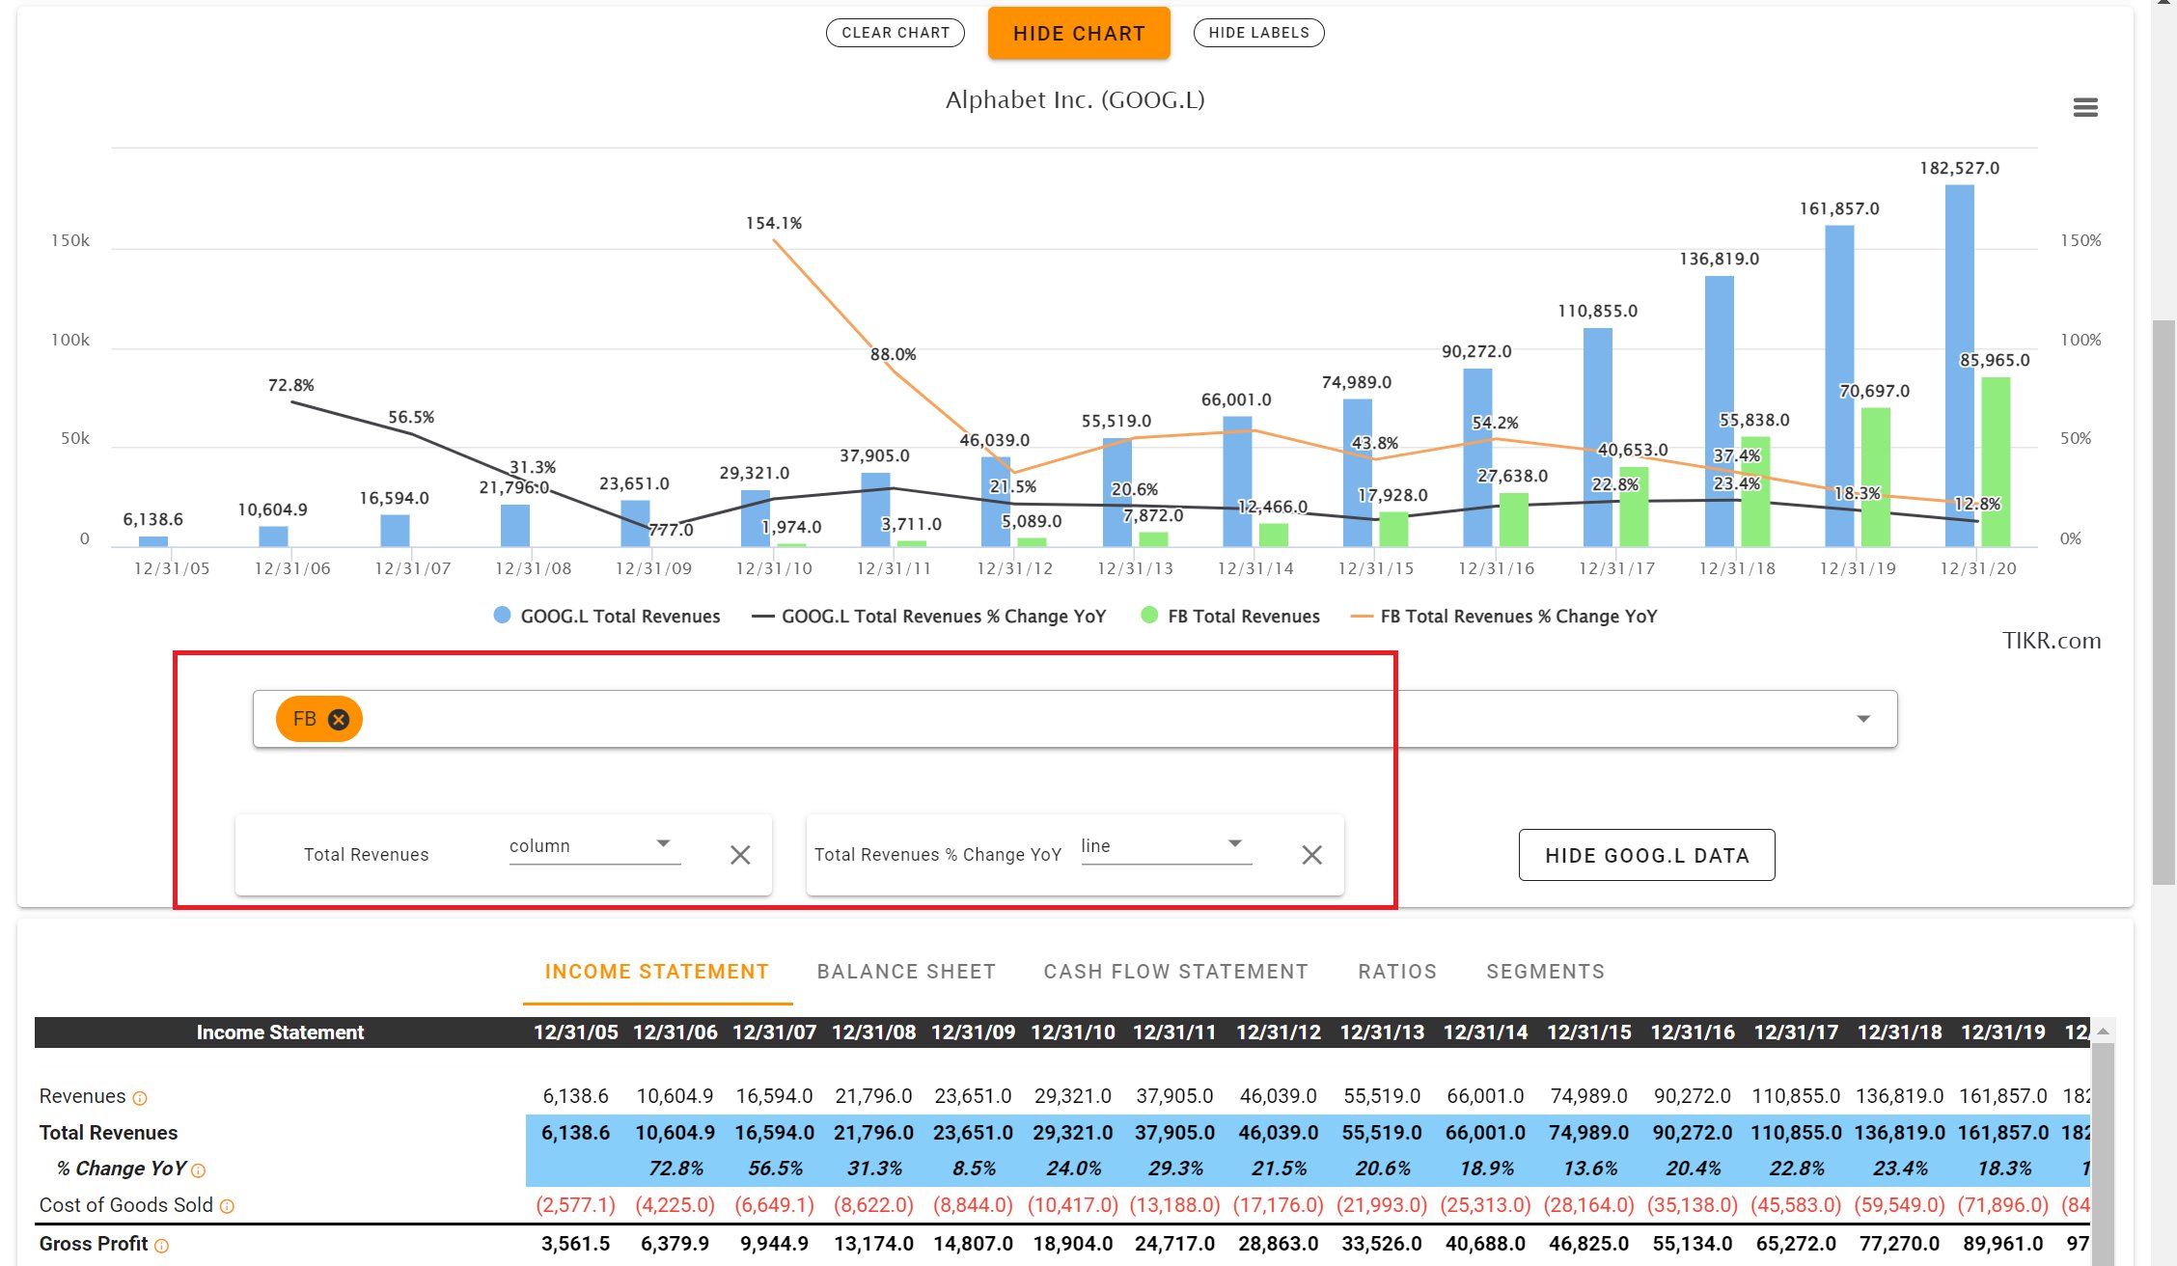Click the GOOG.L 12/31/19 revenue bar
The image size is (2177, 1266).
[1839, 386]
